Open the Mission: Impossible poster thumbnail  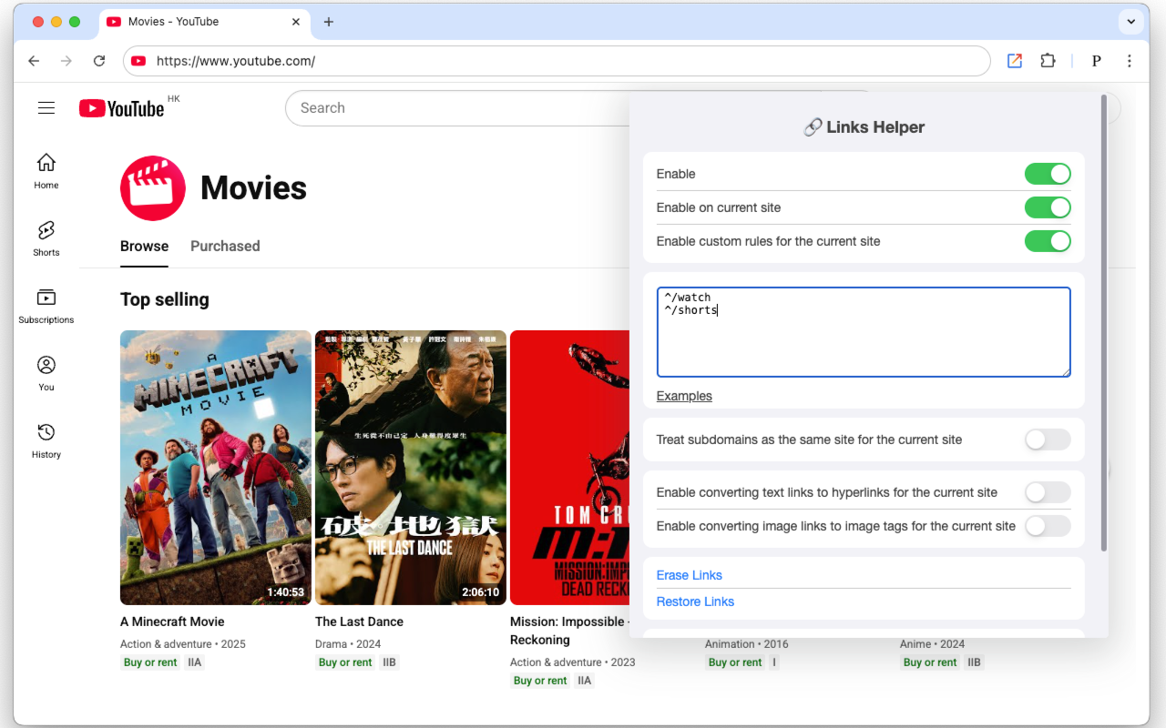tap(569, 468)
